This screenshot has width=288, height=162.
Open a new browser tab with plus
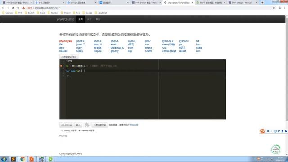point(262,3)
